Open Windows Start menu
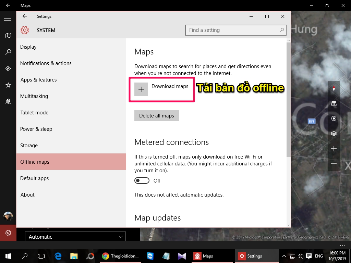The height and width of the screenshot is (263, 351). [x=8, y=256]
